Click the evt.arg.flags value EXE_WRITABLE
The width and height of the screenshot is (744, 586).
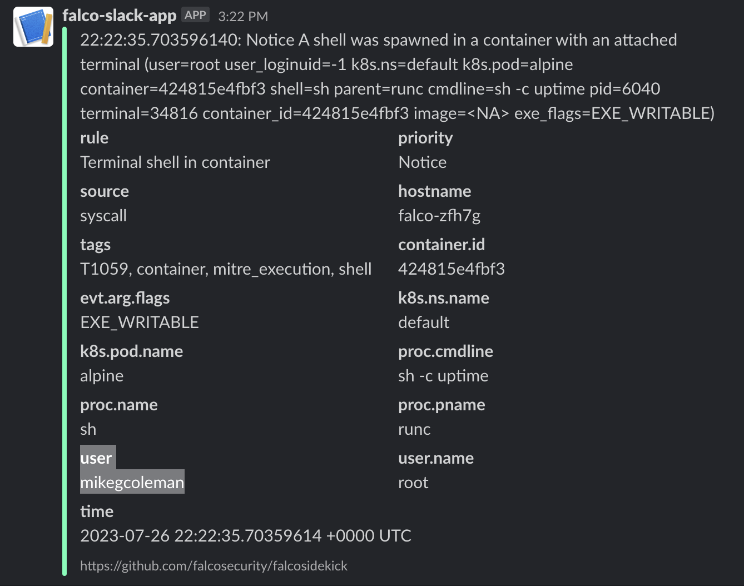point(140,322)
